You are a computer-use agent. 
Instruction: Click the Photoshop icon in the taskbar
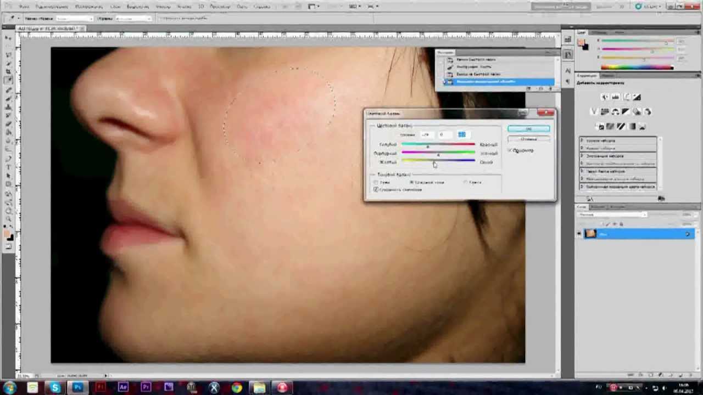click(x=77, y=388)
